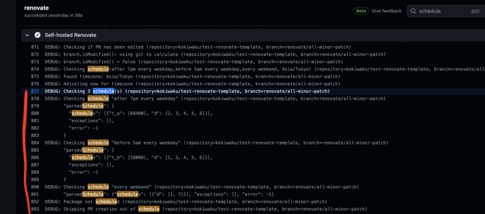This screenshot has height=214, width=485.
Task: Click 'error: -1' on line 882
Action: pyautogui.click(x=83, y=128)
